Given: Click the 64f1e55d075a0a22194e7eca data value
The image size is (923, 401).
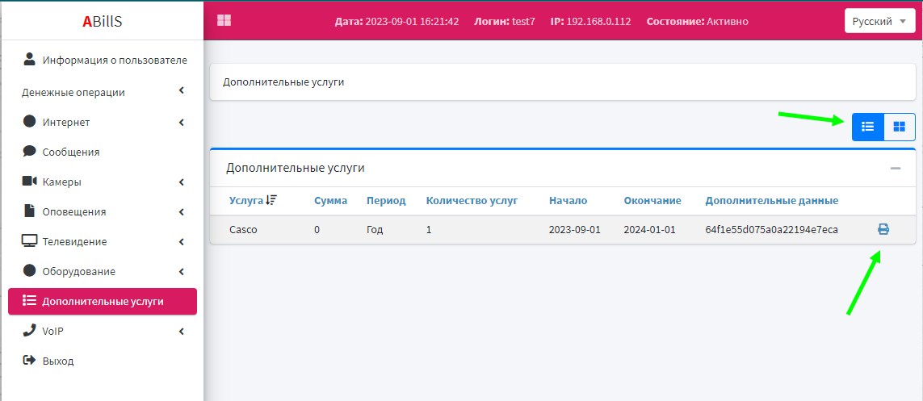Looking at the screenshot, I should [772, 230].
